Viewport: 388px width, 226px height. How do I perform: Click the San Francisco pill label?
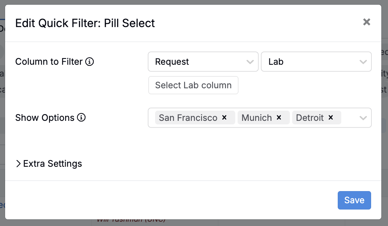[x=188, y=118]
